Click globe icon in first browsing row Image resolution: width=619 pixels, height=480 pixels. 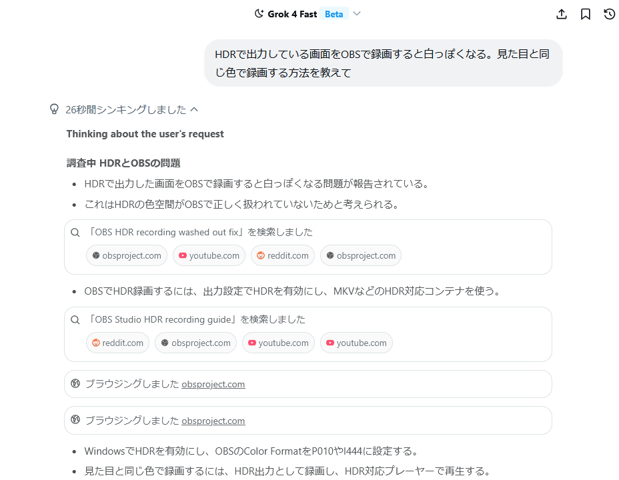click(x=75, y=383)
